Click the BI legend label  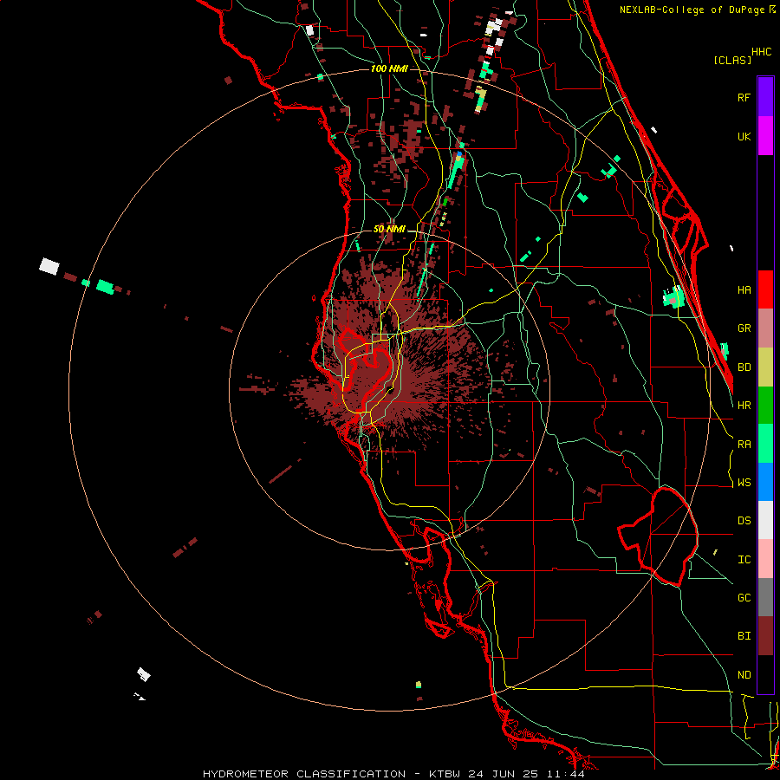[x=744, y=636]
